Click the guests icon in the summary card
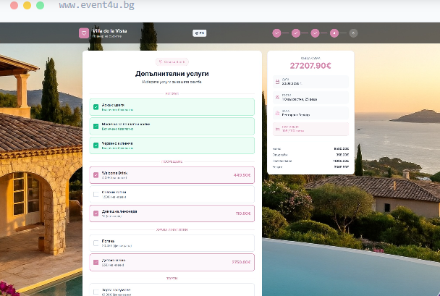The image size is (440, 296). [277, 98]
